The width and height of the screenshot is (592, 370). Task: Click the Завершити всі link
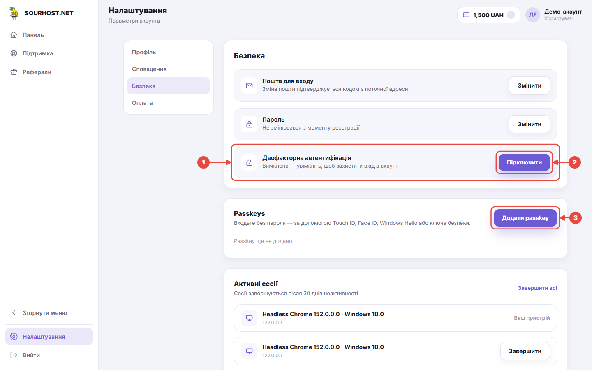click(537, 288)
